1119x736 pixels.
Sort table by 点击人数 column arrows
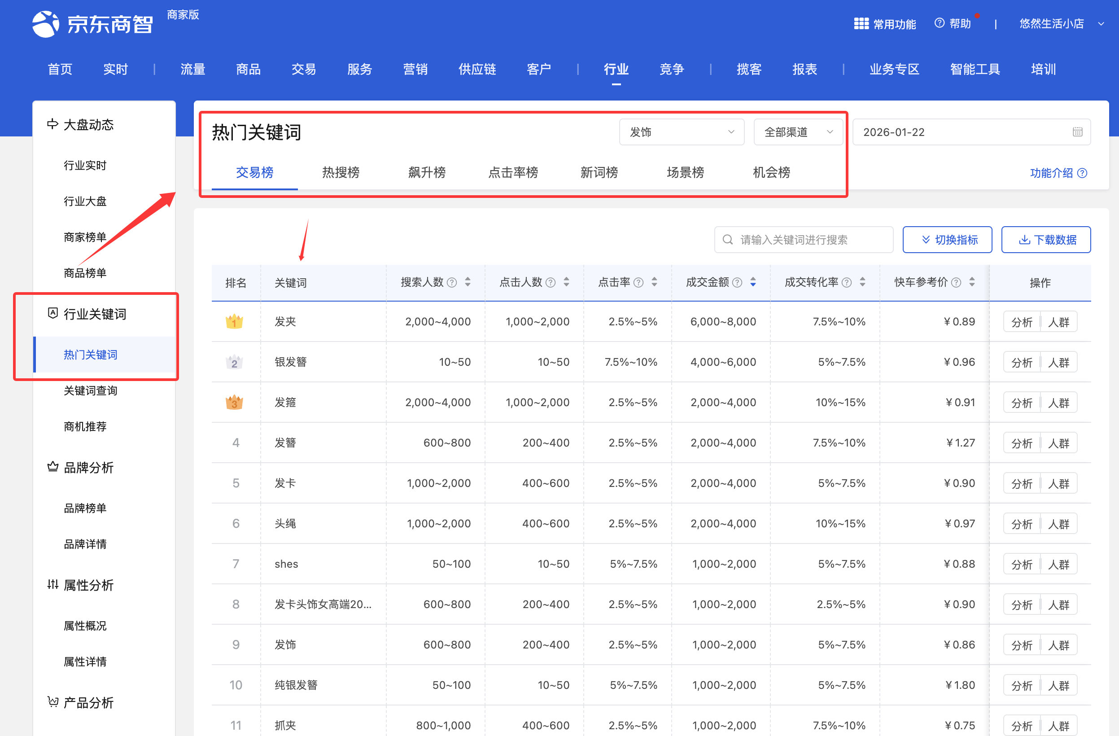coord(566,282)
